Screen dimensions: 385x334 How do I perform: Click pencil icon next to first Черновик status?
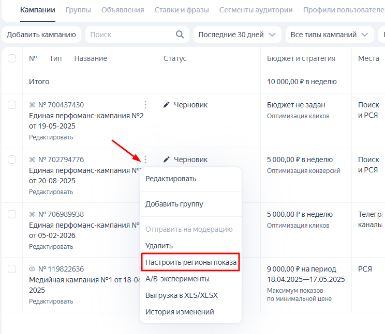click(x=167, y=105)
